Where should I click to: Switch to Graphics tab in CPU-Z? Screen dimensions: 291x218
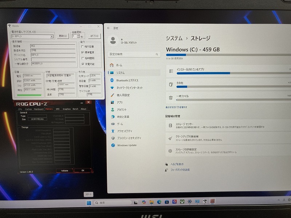pyautogui.click(x=67, y=109)
